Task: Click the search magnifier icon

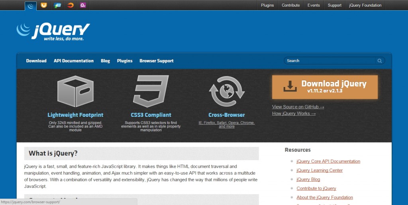Action: (x=380, y=61)
